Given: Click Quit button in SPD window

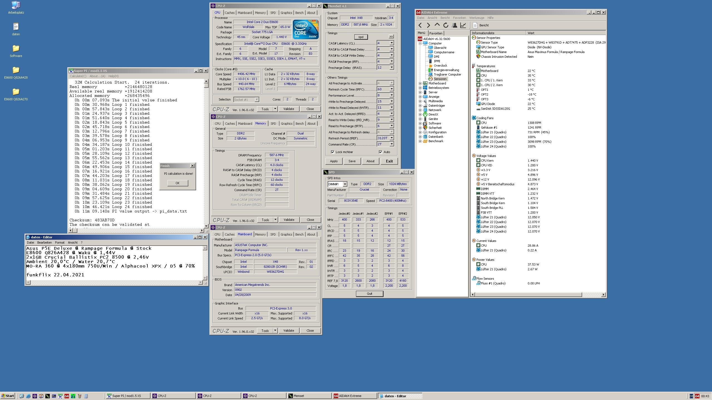Looking at the screenshot, I should [369, 294].
